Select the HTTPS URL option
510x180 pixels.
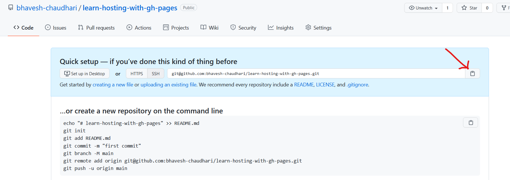pos(137,73)
